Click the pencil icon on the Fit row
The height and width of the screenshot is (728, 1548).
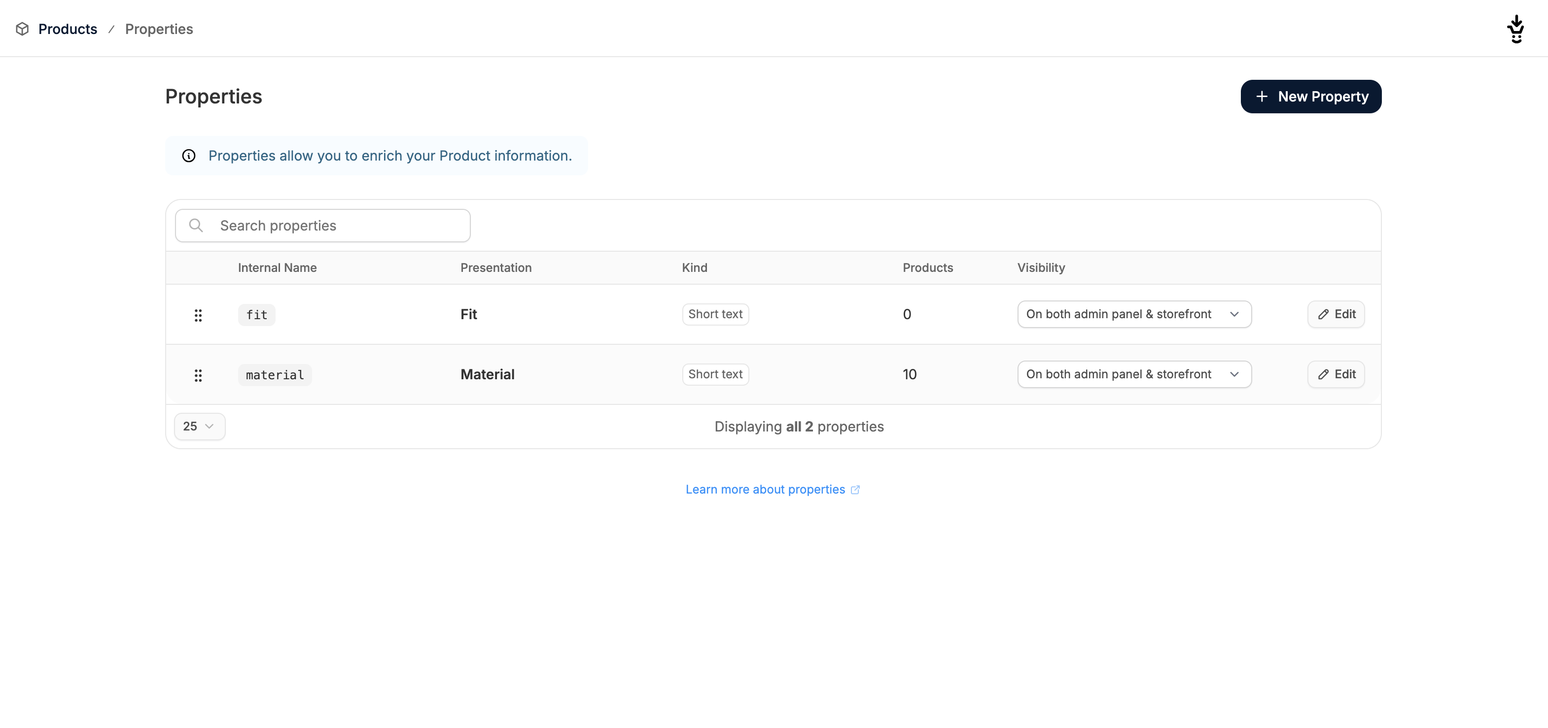(x=1323, y=314)
